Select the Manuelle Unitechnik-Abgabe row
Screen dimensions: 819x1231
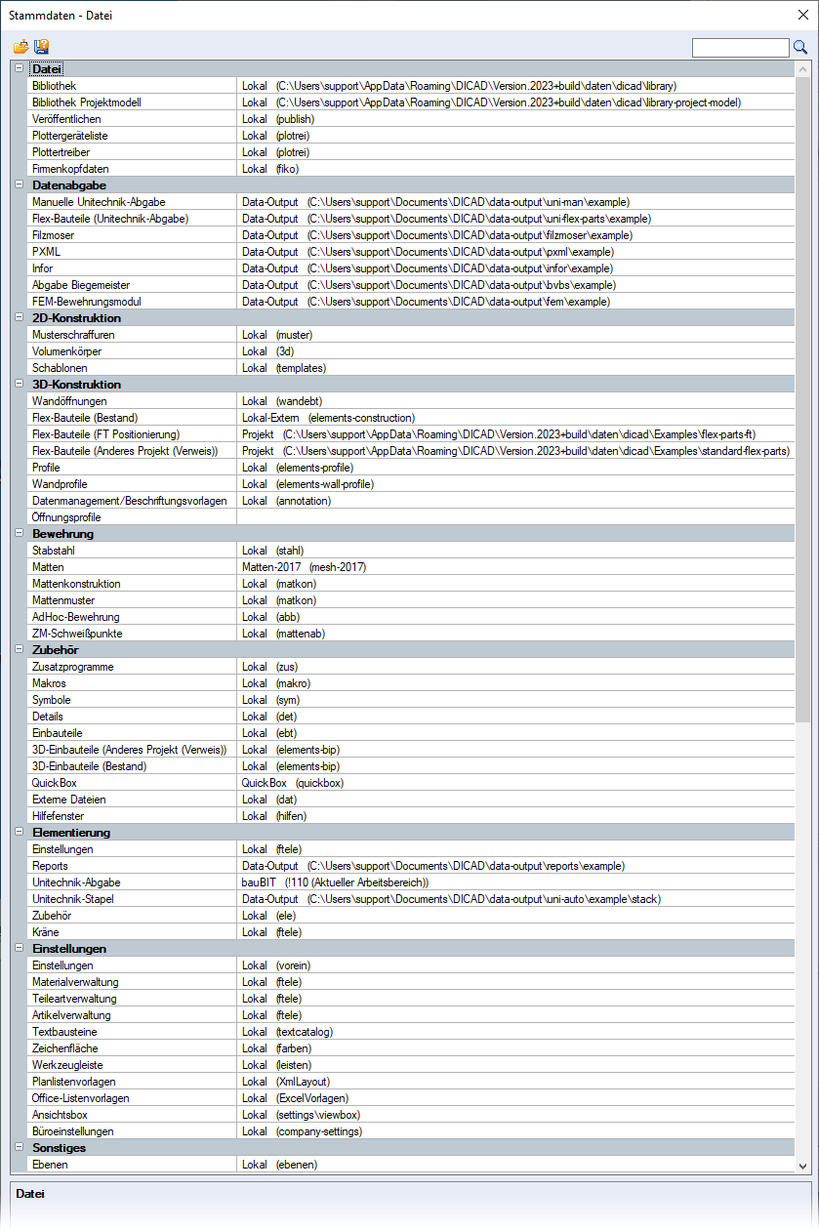411,202
